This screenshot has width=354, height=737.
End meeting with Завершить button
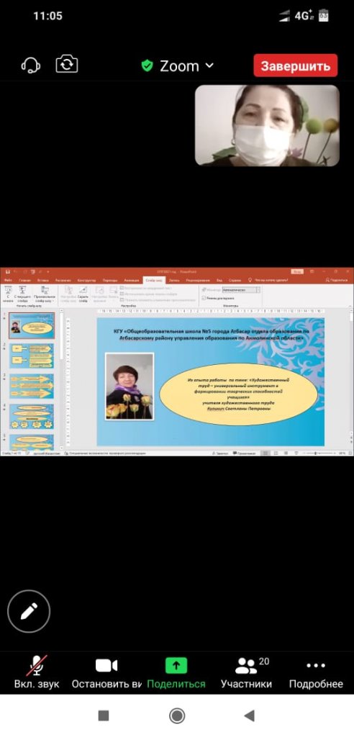pyautogui.click(x=296, y=65)
